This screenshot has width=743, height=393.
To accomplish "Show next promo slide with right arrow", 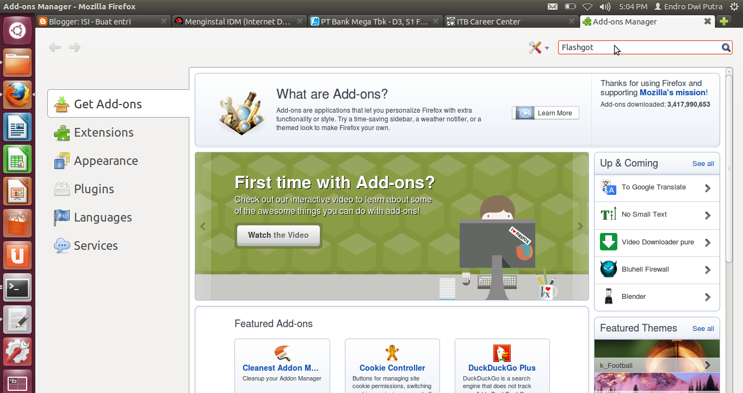I will pos(580,226).
